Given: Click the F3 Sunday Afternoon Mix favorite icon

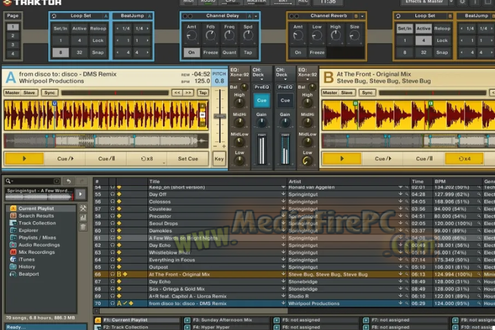Looking at the screenshot, I should click(x=187, y=320).
